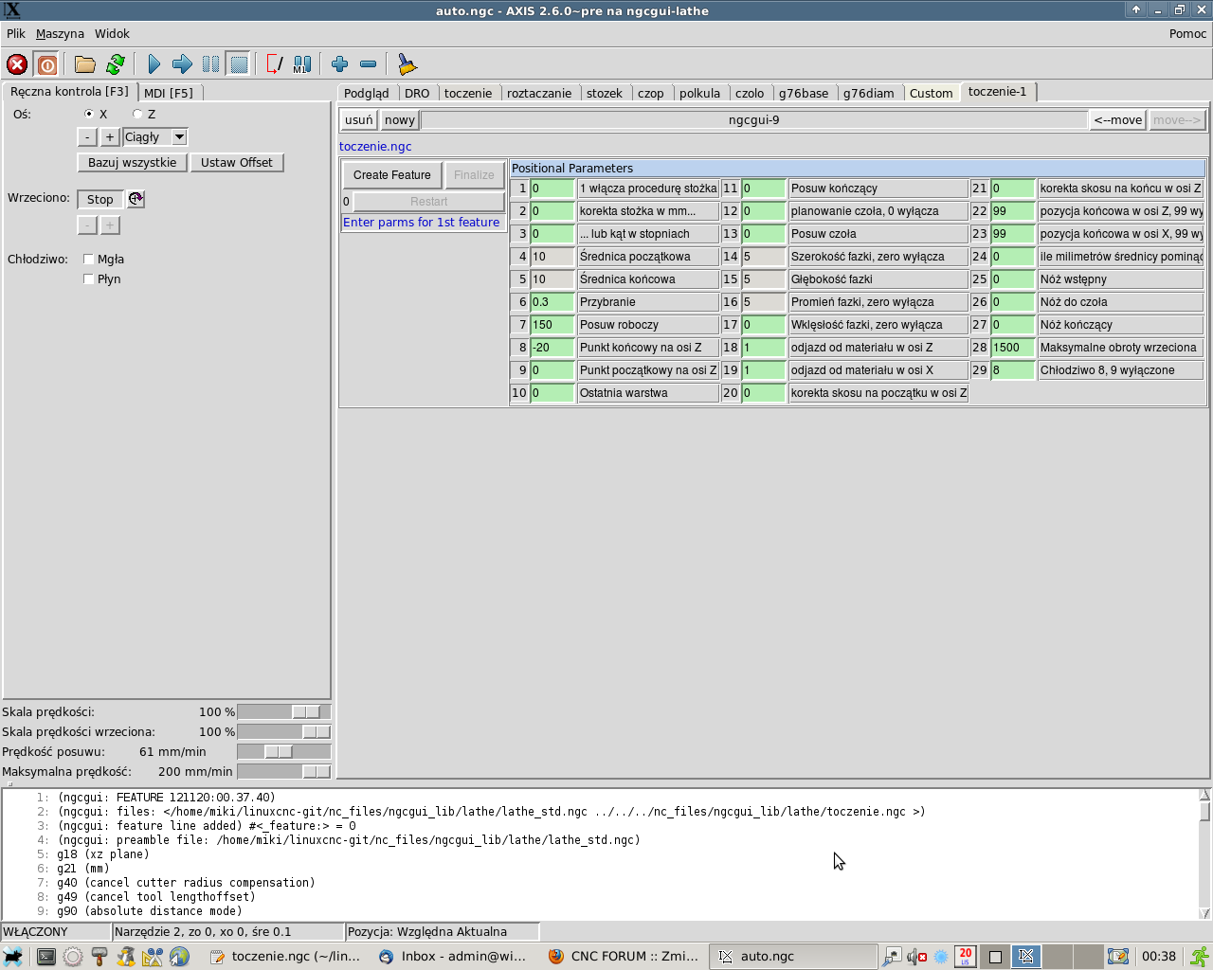Switch to the MDI [F5] tab
Screen dimensions: 1213x970
click(x=169, y=93)
